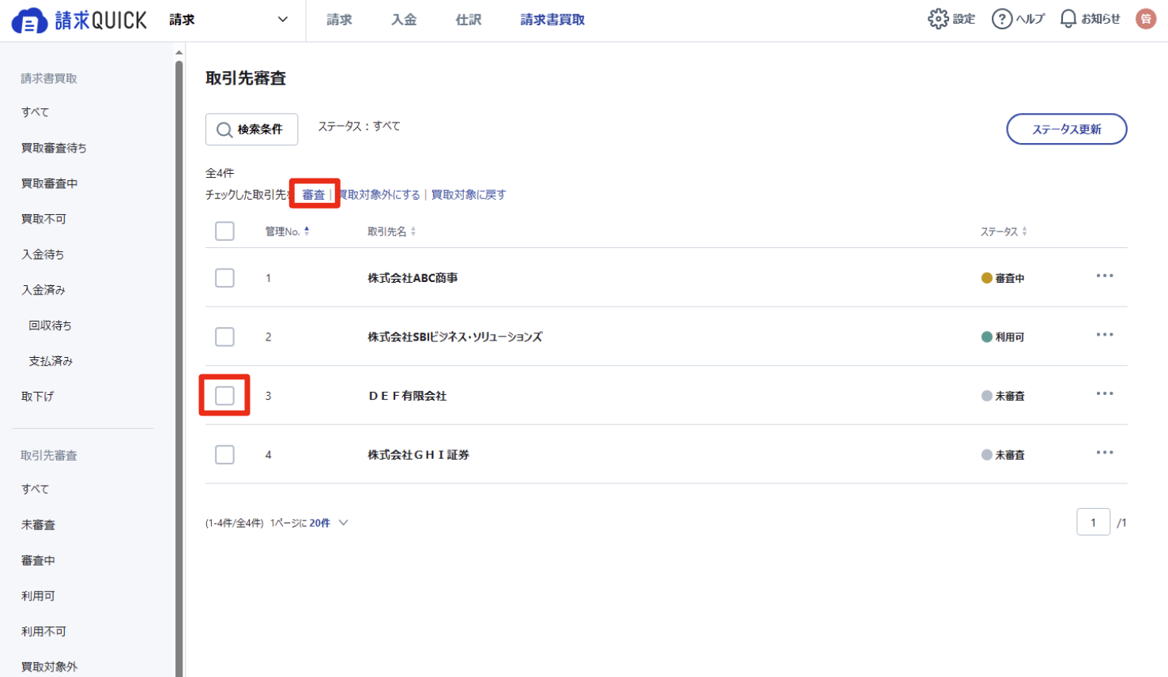This screenshot has height=677, width=1168.
Task: Click the 利用可 status of 株式会社SBIビジネス・ソリューションズ
Action: (x=1003, y=337)
